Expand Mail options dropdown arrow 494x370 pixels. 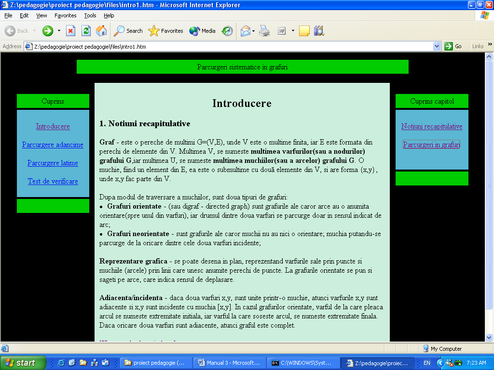253,31
